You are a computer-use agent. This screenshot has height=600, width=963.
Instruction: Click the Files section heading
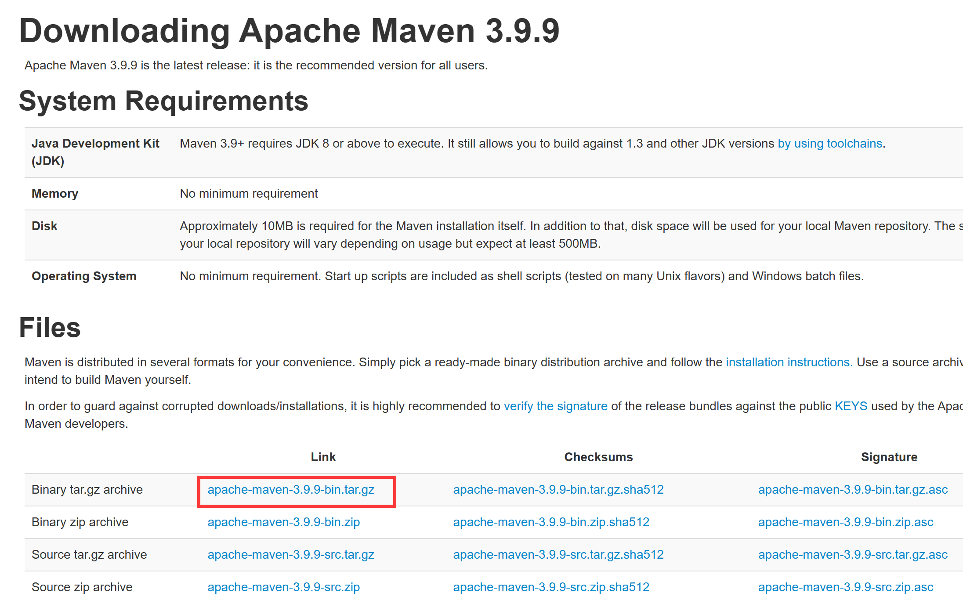click(x=50, y=328)
